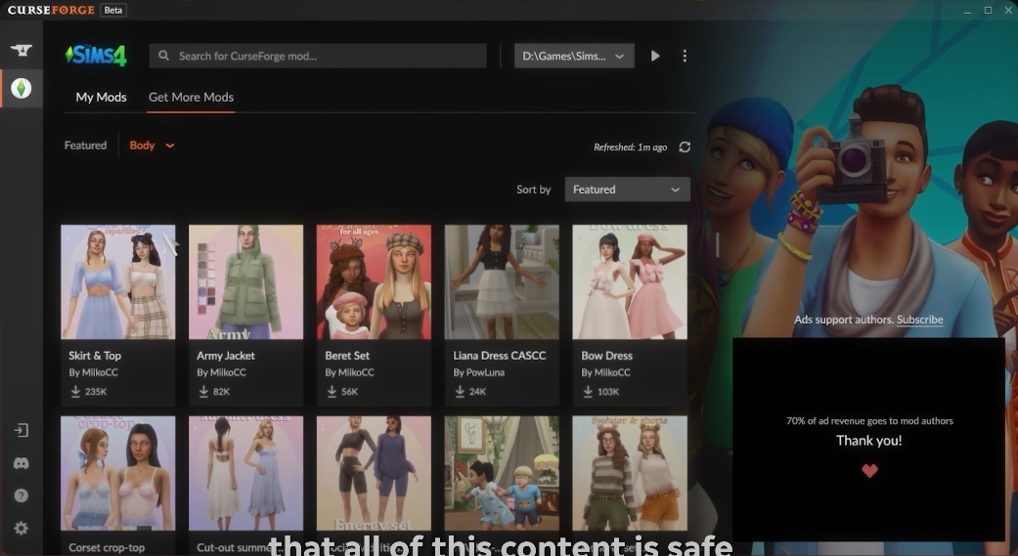Click the search magnifier icon
This screenshot has width=1018, height=556.
164,56
